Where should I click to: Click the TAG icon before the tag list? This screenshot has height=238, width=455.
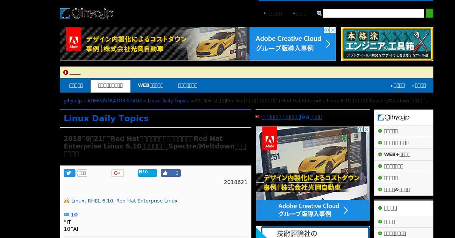coord(67,201)
